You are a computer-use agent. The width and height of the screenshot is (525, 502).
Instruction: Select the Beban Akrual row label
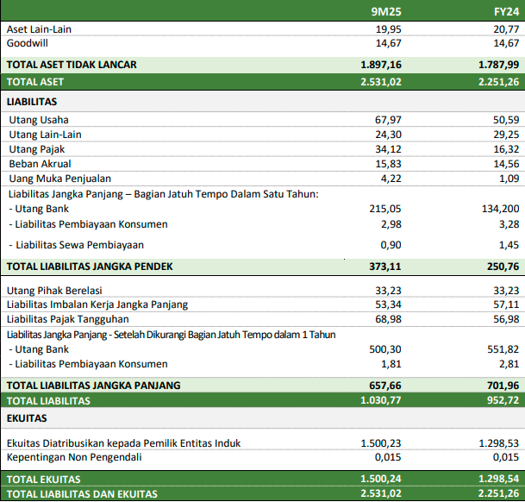pos(40,164)
